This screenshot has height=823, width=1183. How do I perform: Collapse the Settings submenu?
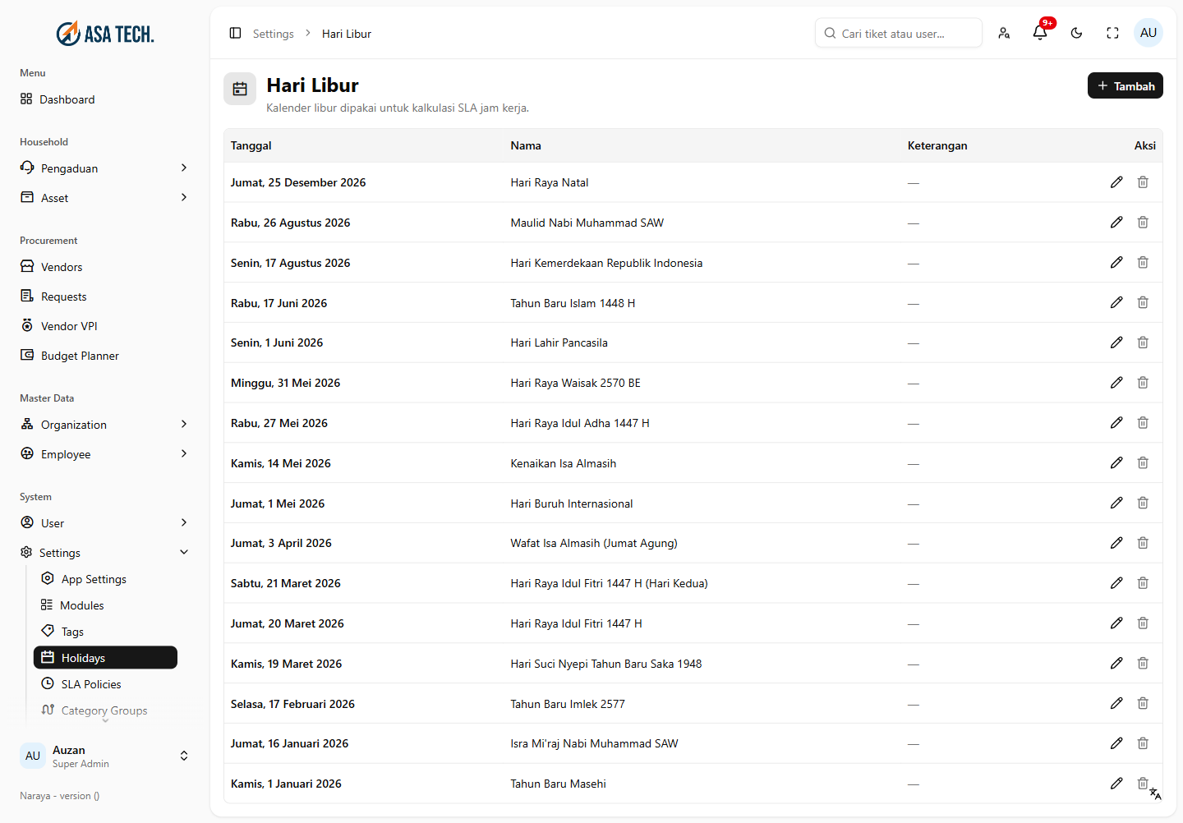tap(184, 552)
